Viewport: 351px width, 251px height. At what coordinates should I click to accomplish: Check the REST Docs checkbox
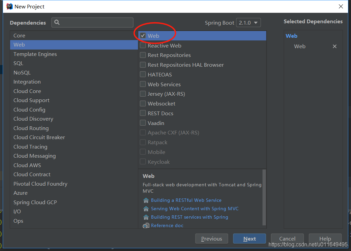143,113
